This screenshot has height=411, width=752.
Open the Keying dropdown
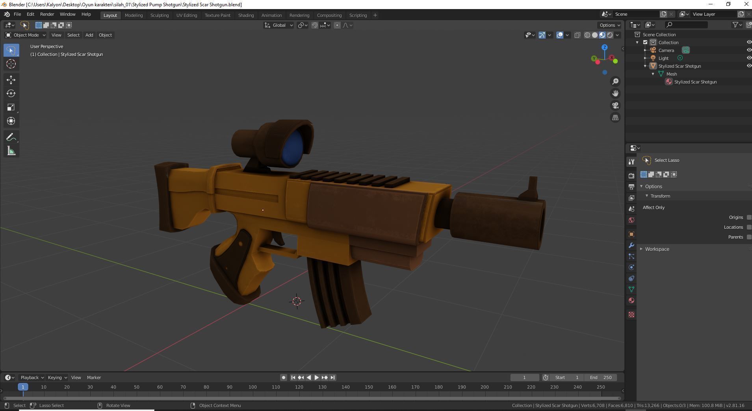click(57, 378)
